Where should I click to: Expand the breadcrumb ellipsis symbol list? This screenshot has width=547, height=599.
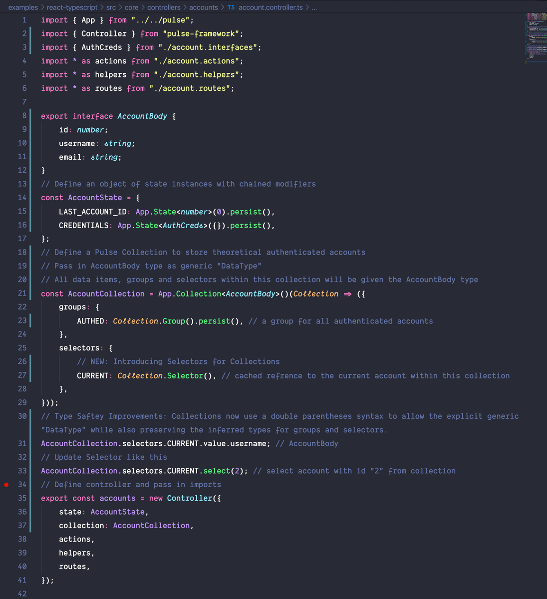coord(314,7)
